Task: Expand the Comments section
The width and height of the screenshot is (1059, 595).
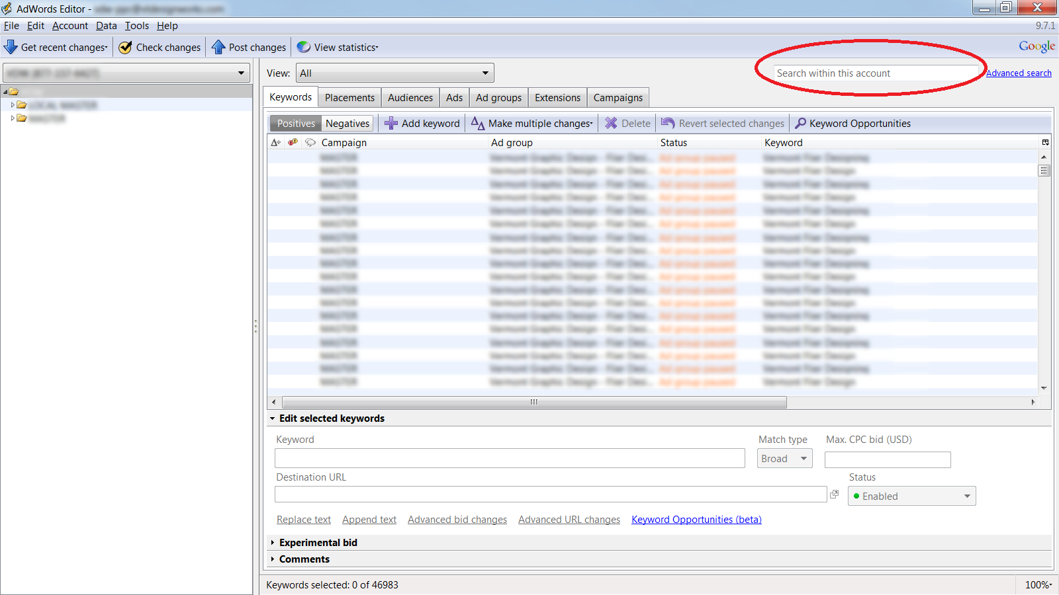Action: tap(272, 559)
